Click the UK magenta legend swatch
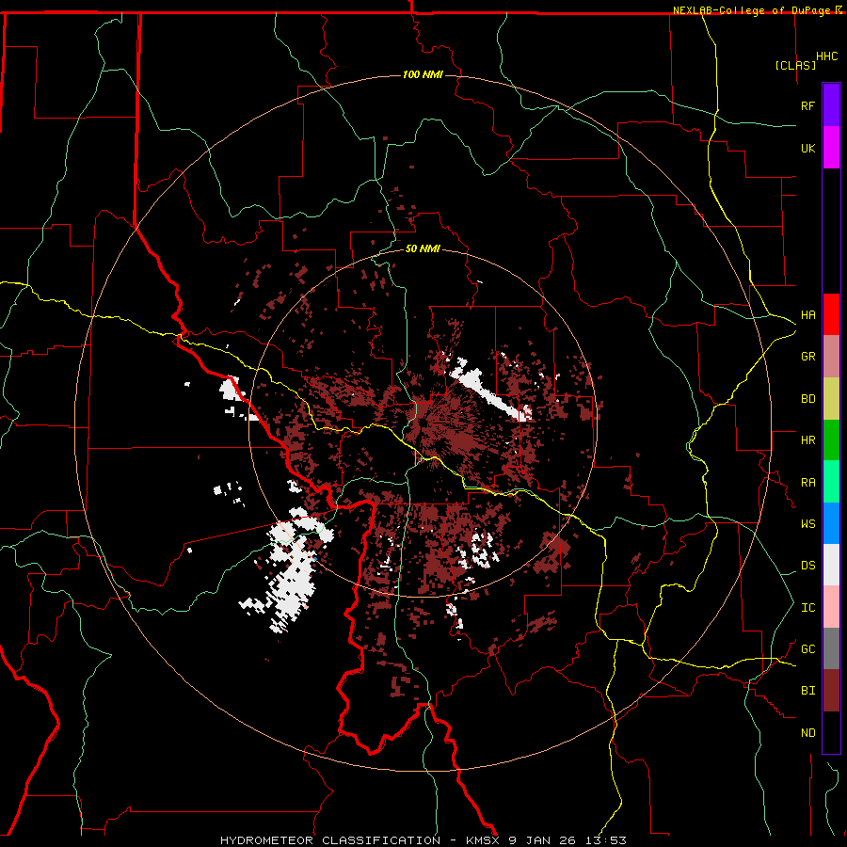Image resolution: width=847 pixels, height=847 pixels. point(831,148)
